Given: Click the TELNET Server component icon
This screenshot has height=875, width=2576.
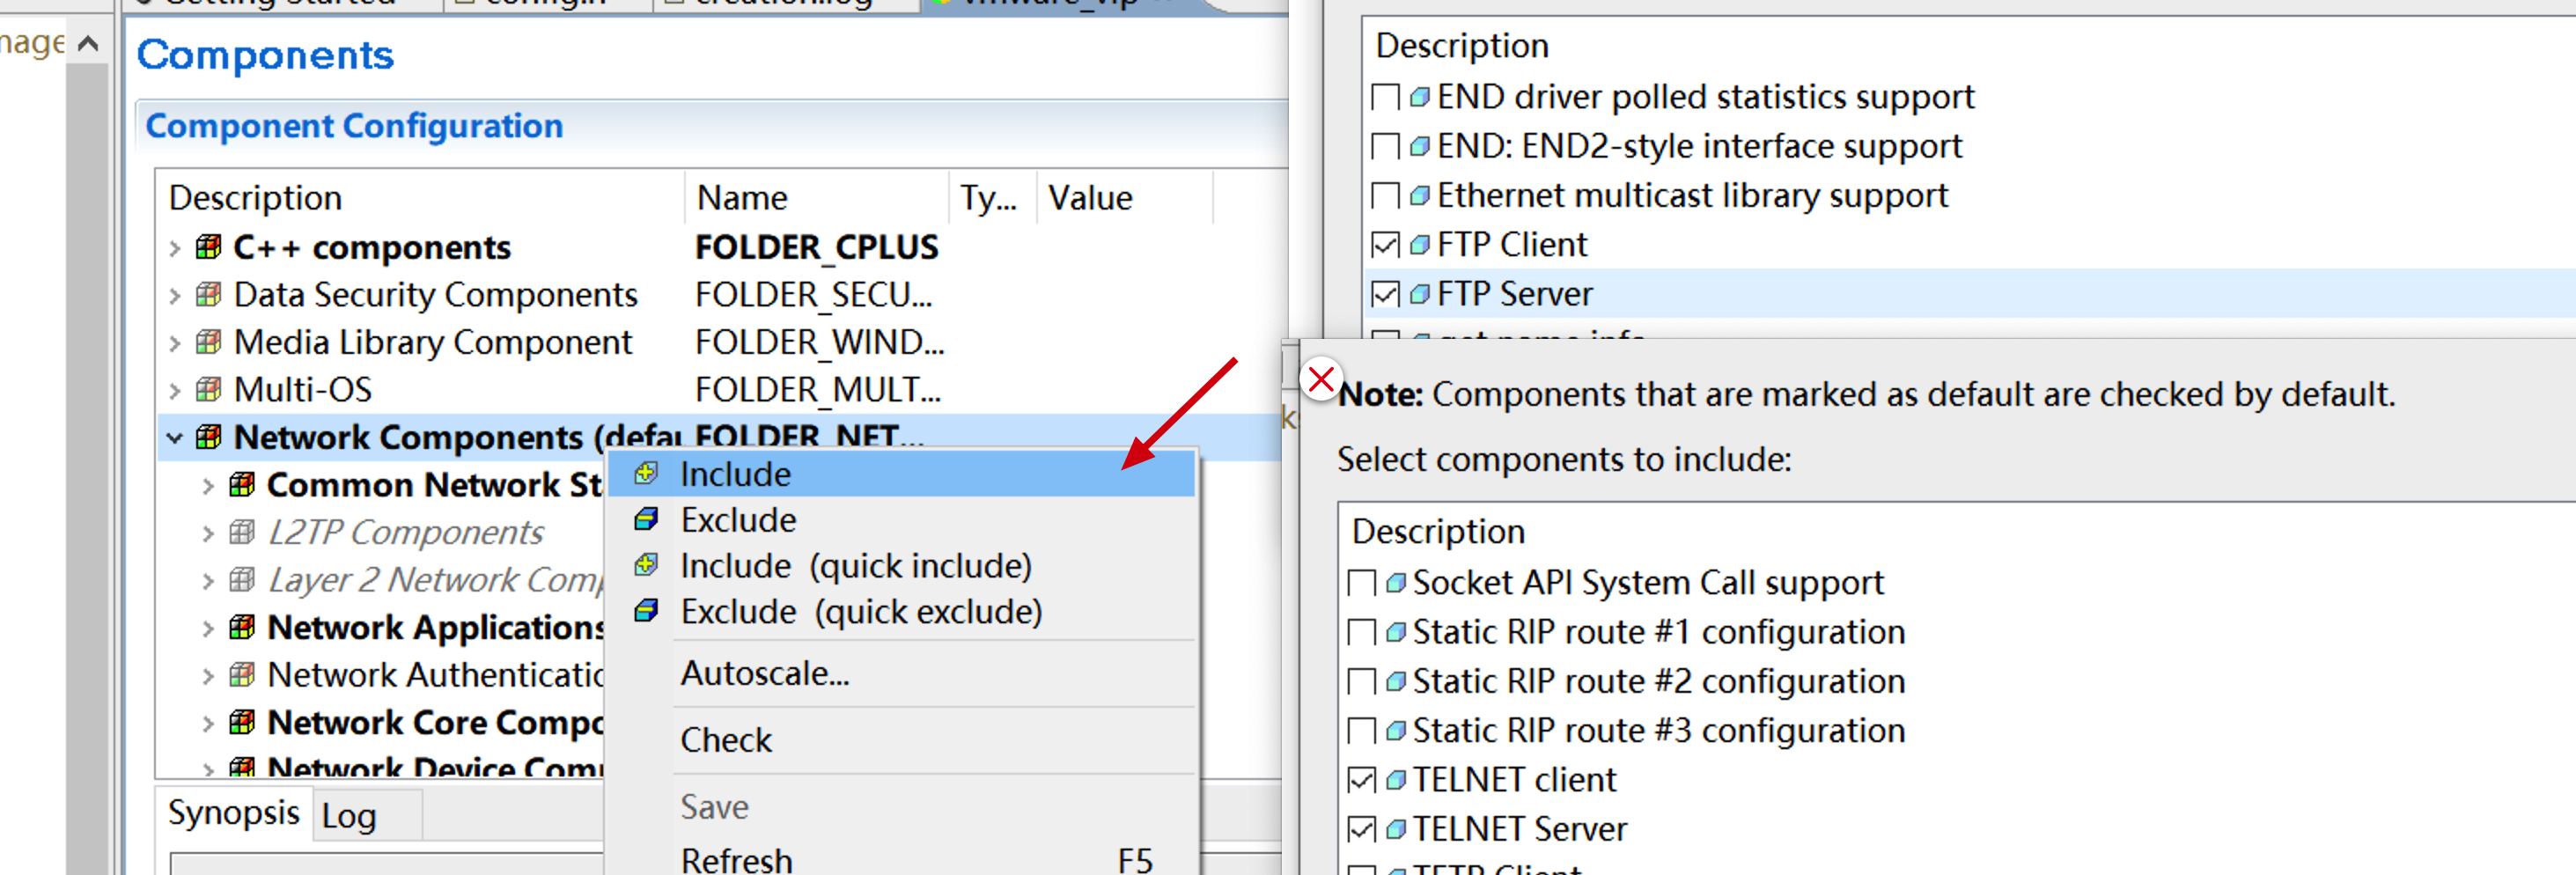Looking at the screenshot, I should (x=1395, y=828).
